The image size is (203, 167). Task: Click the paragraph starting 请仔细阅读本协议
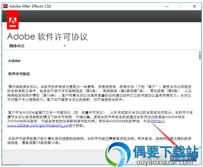[x=100, y=93]
